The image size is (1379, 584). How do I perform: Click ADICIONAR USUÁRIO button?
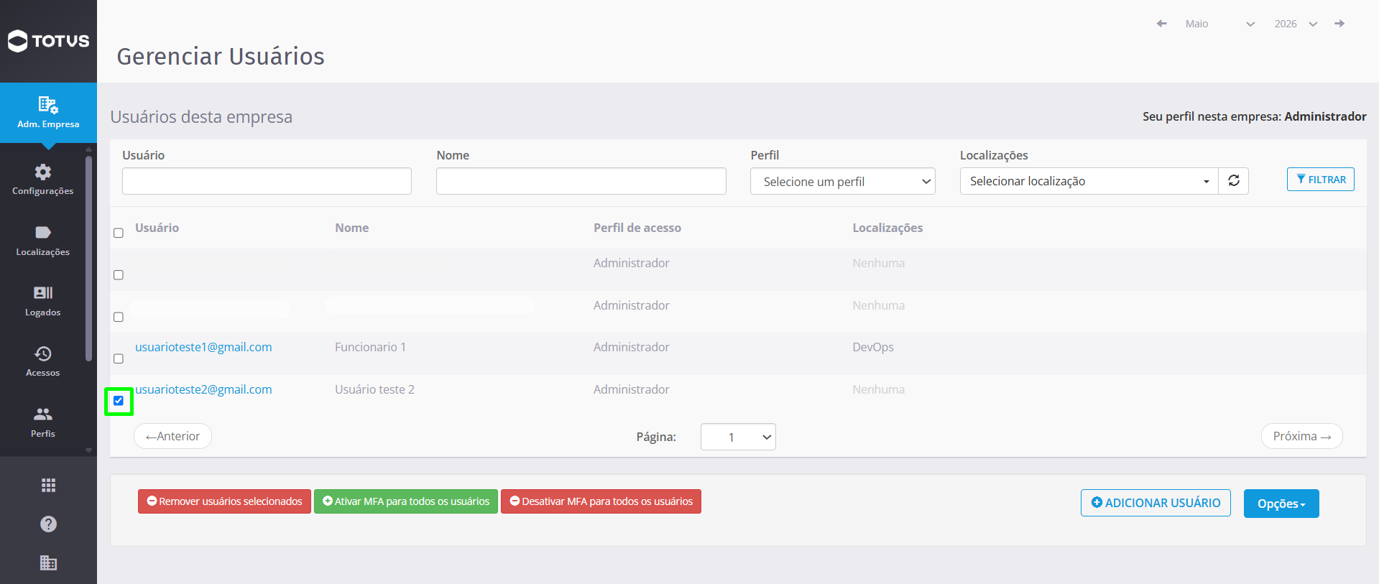[x=1156, y=503]
